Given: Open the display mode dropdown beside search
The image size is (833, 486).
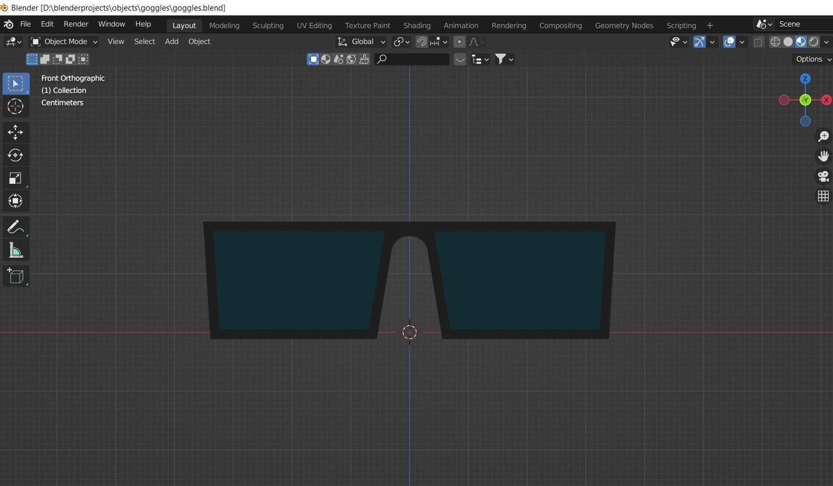Looking at the screenshot, I should click(x=480, y=59).
